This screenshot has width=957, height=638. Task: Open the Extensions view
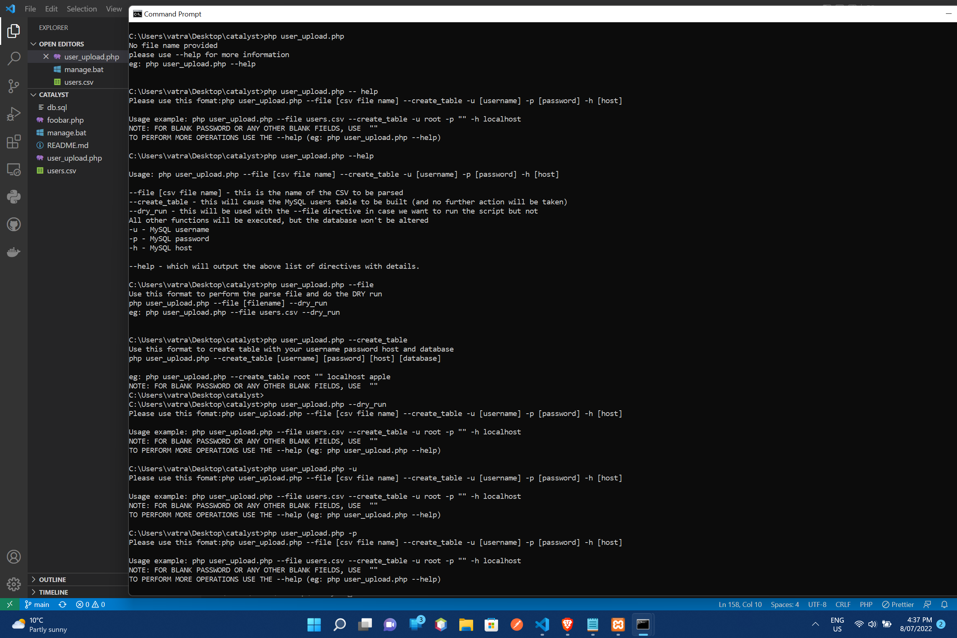[x=14, y=141]
